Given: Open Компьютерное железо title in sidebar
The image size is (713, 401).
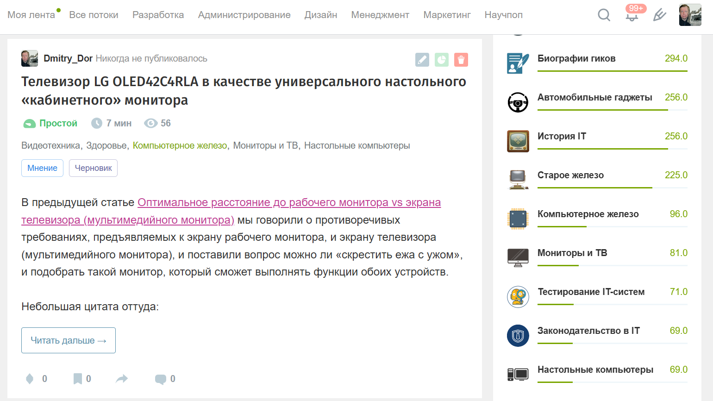Looking at the screenshot, I should point(588,214).
